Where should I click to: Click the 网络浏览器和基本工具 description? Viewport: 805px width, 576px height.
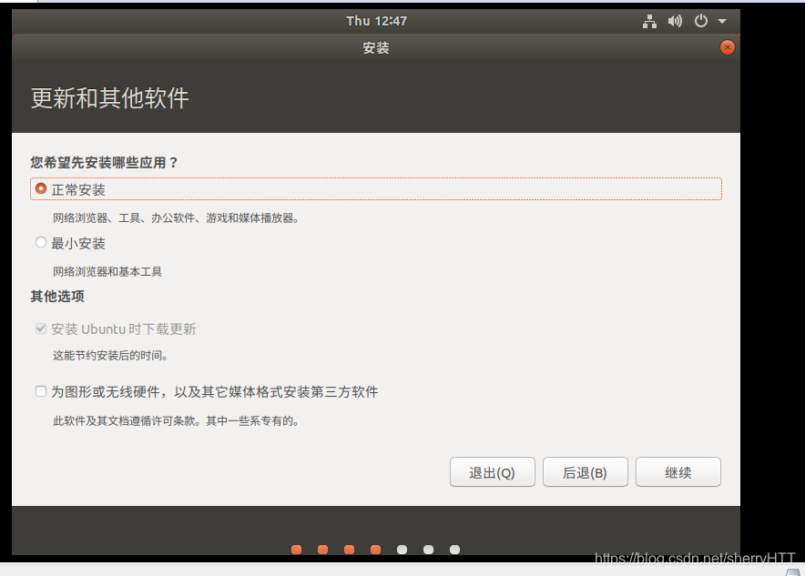click(107, 271)
